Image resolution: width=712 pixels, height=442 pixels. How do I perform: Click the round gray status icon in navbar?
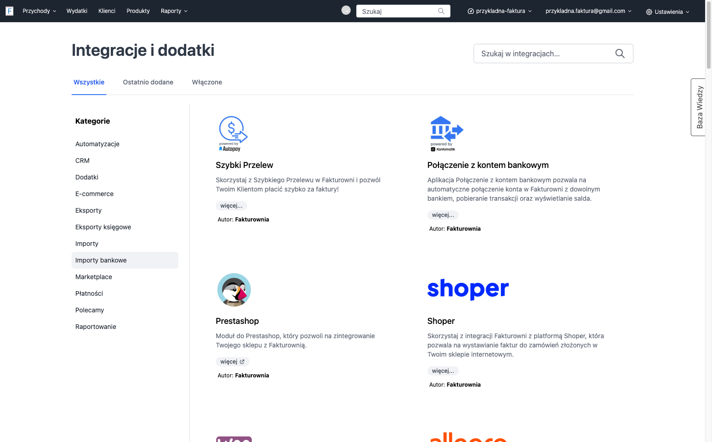pyautogui.click(x=346, y=10)
